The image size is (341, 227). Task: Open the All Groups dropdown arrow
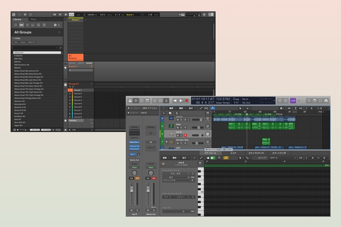click(x=59, y=32)
